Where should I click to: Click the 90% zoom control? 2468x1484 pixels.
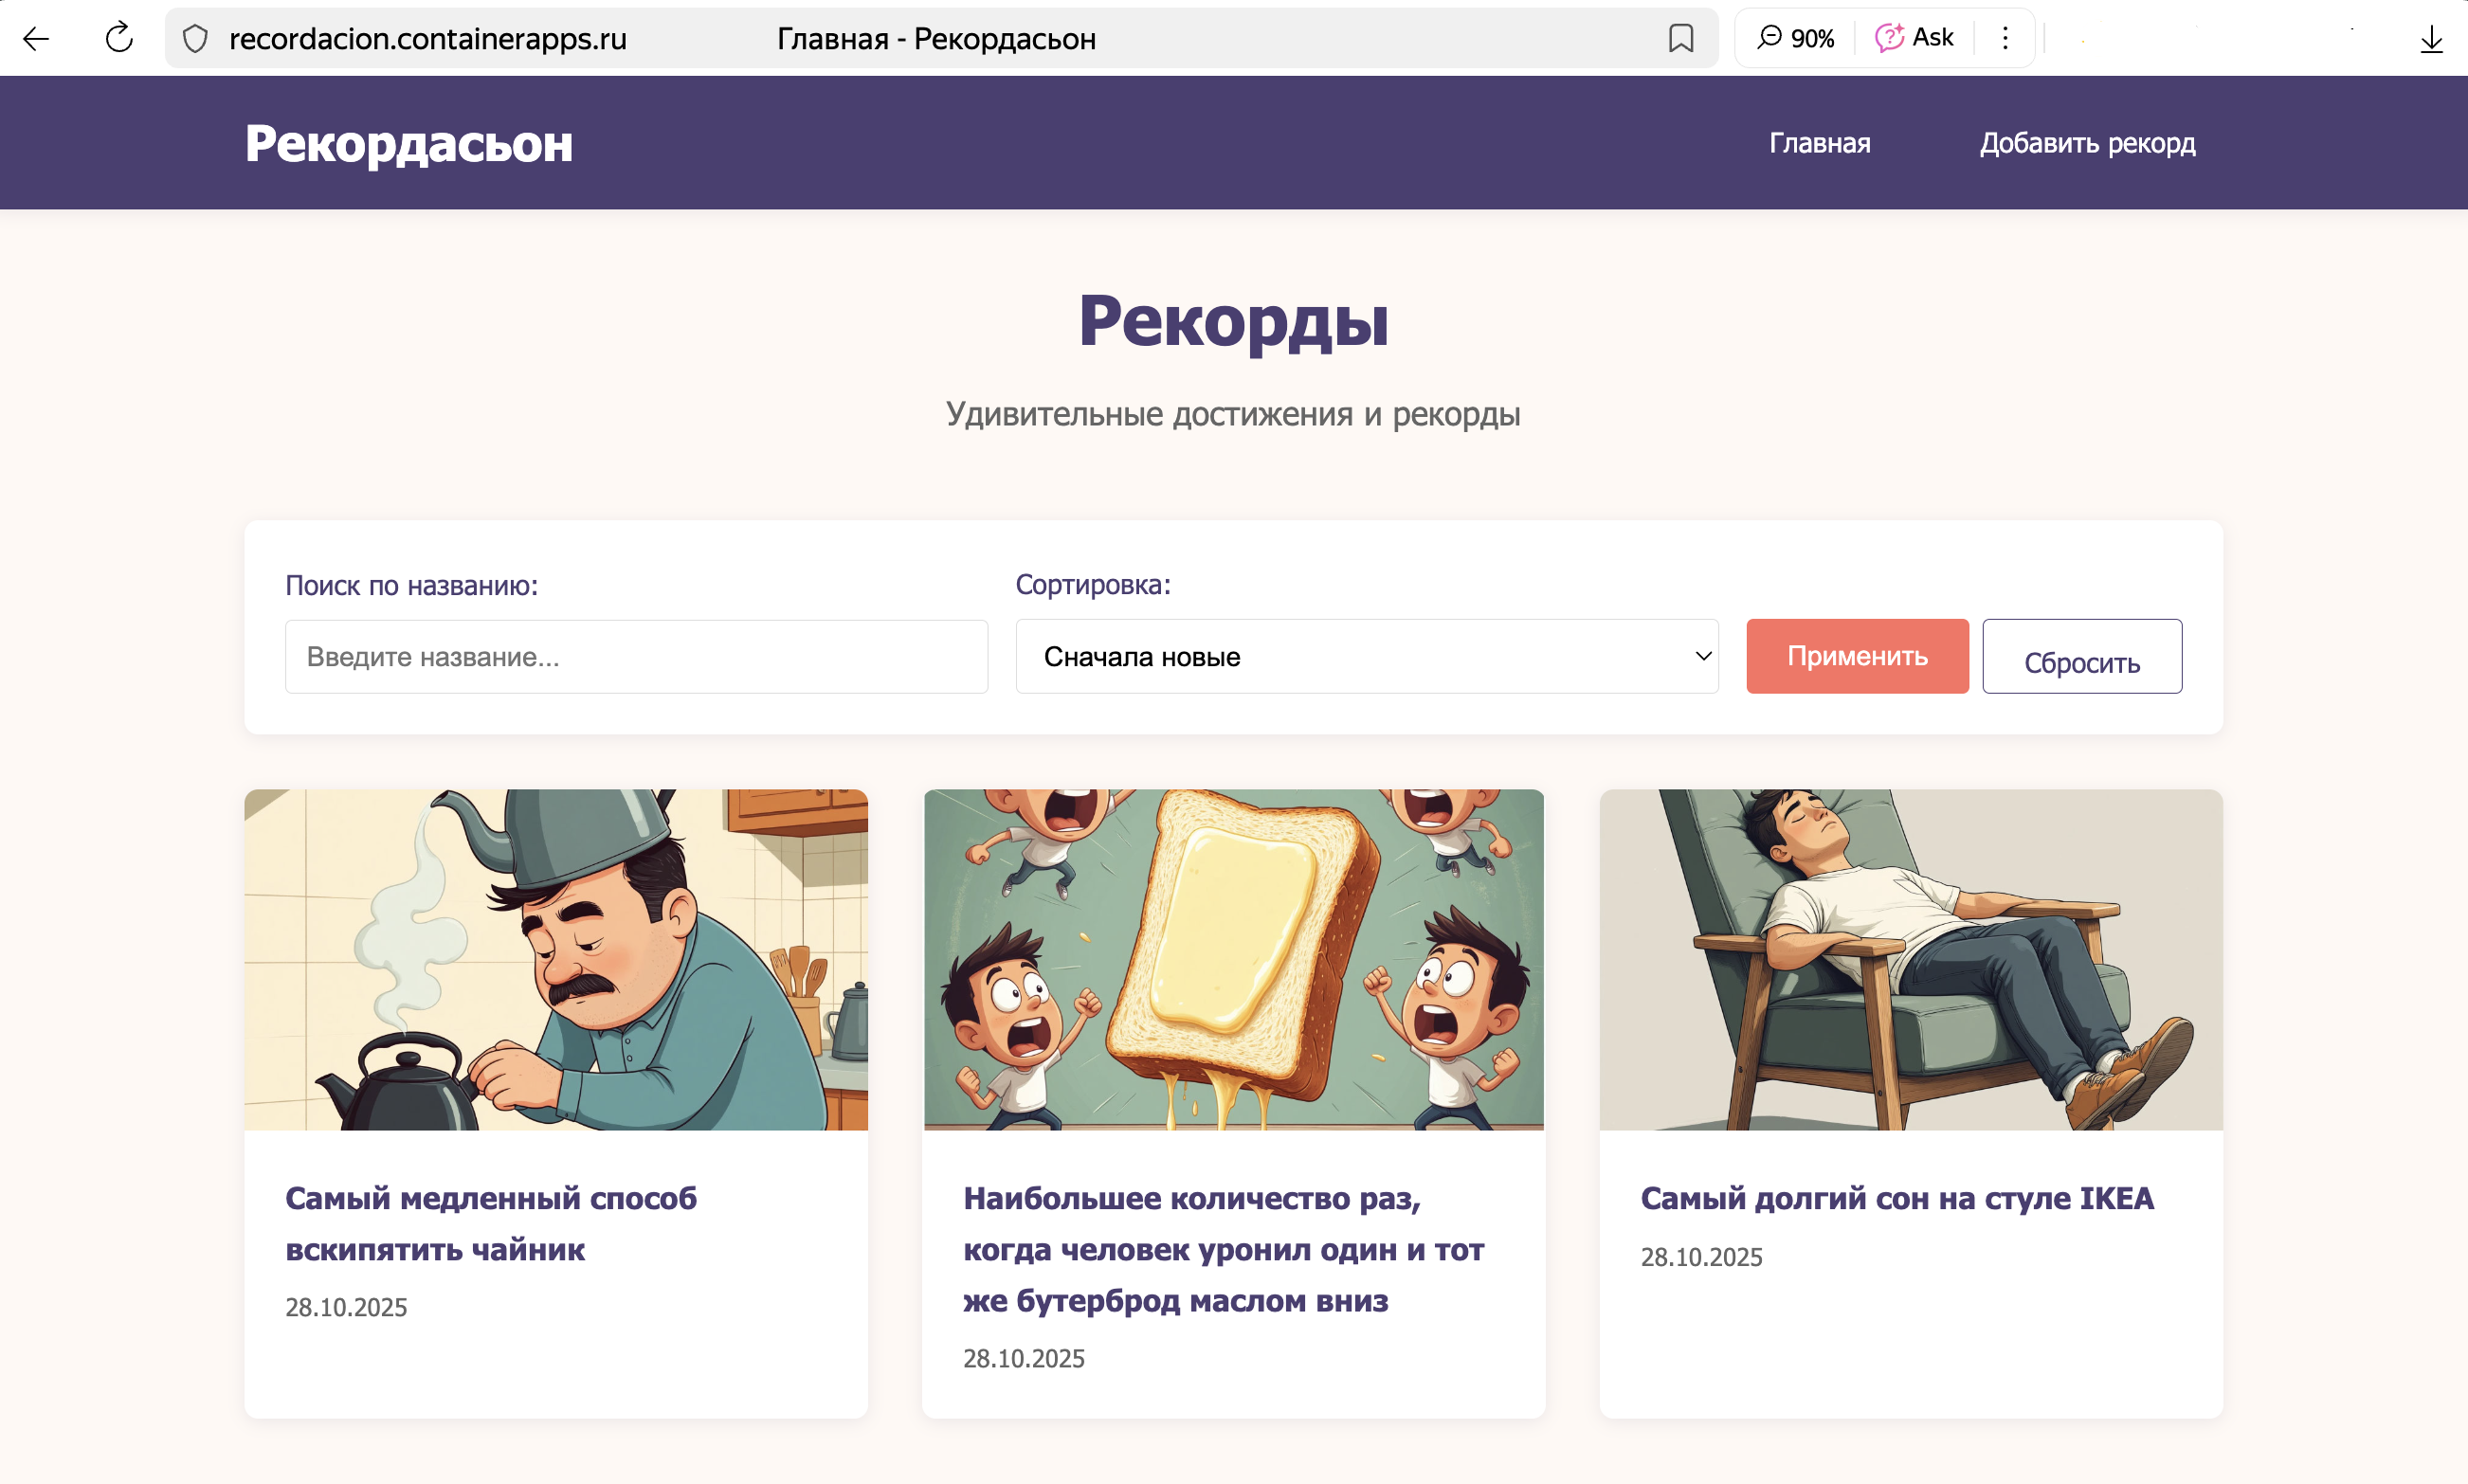[x=1795, y=37]
